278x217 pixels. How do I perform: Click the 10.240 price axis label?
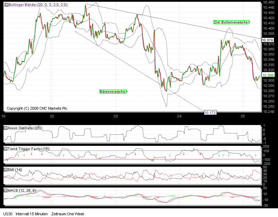(268, 111)
